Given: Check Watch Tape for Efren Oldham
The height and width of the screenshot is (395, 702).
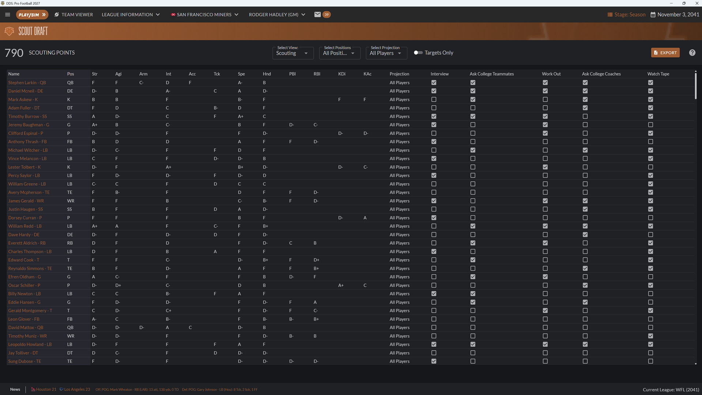Looking at the screenshot, I should click(650, 277).
